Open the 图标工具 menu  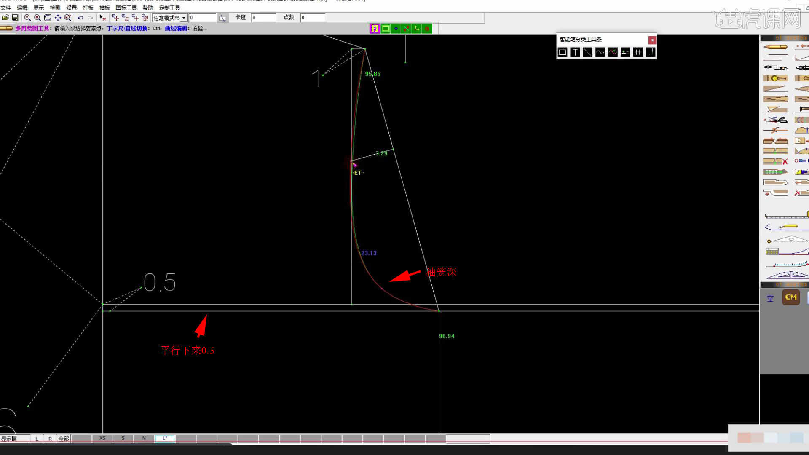pos(126,8)
